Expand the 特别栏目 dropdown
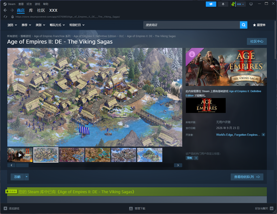 77,25
